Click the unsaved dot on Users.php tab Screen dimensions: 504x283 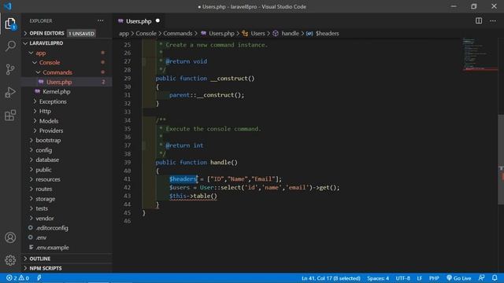click(157, 21)
